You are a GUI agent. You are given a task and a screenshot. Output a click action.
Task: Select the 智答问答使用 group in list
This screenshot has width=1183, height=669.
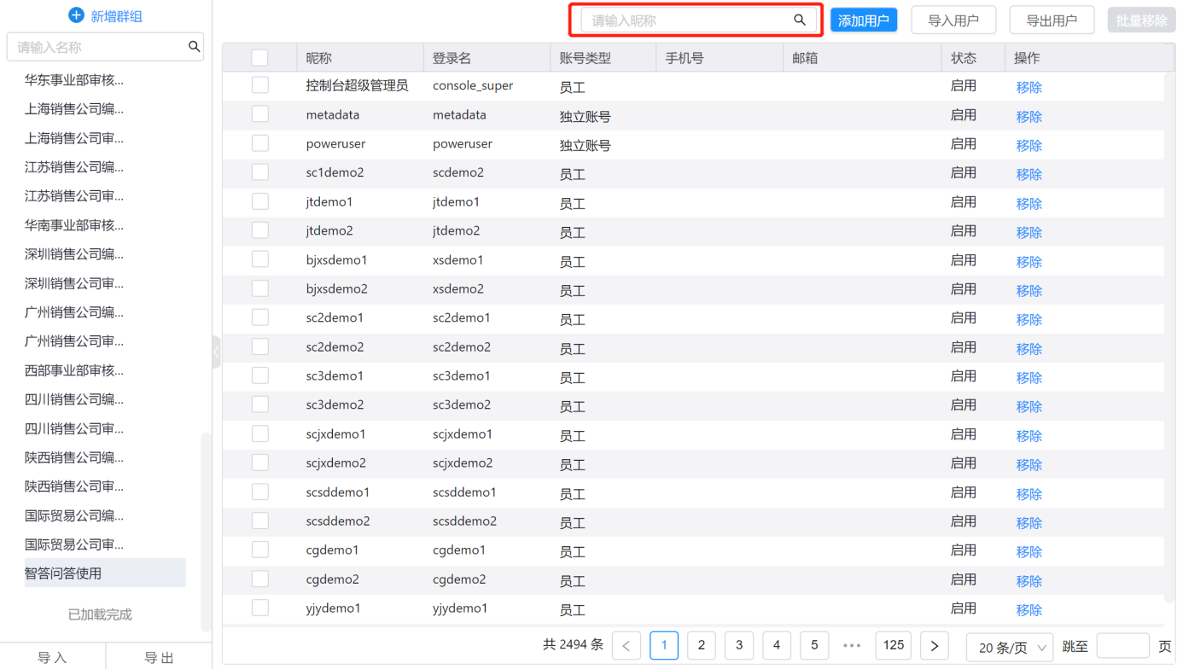pos(63,573)
